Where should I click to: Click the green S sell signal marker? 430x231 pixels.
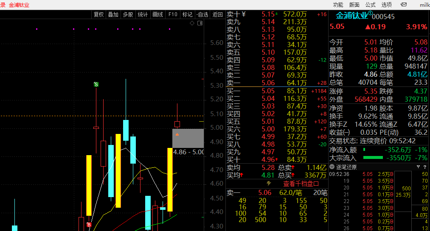pyautogui.click(x=96, y=84)
